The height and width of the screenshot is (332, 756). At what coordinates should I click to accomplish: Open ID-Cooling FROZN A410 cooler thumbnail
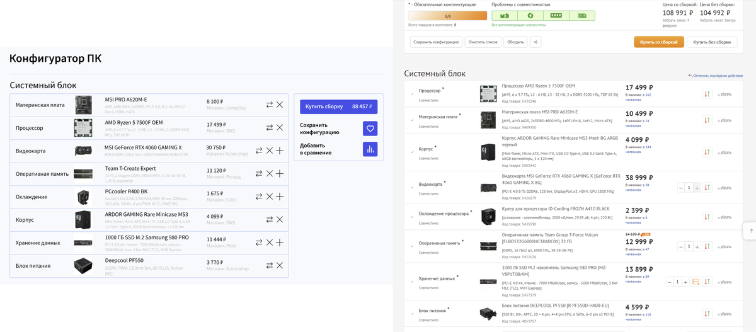489,217
